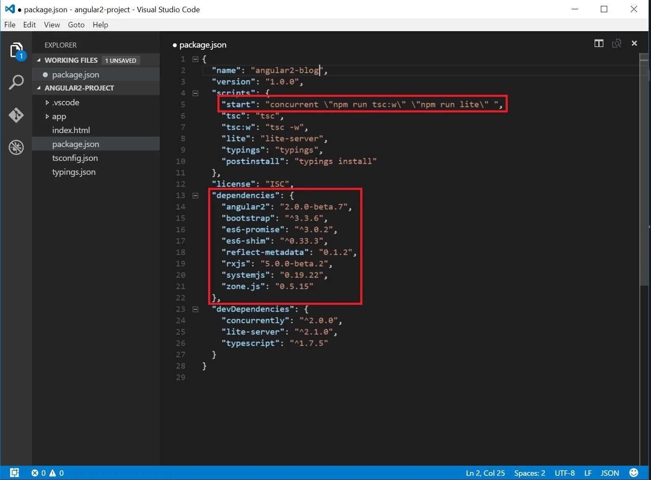Image resolution: width=651 pixels, height=480 pixels.
Task: Click the status bar icon at the far left
Action: tap(14, 473)
